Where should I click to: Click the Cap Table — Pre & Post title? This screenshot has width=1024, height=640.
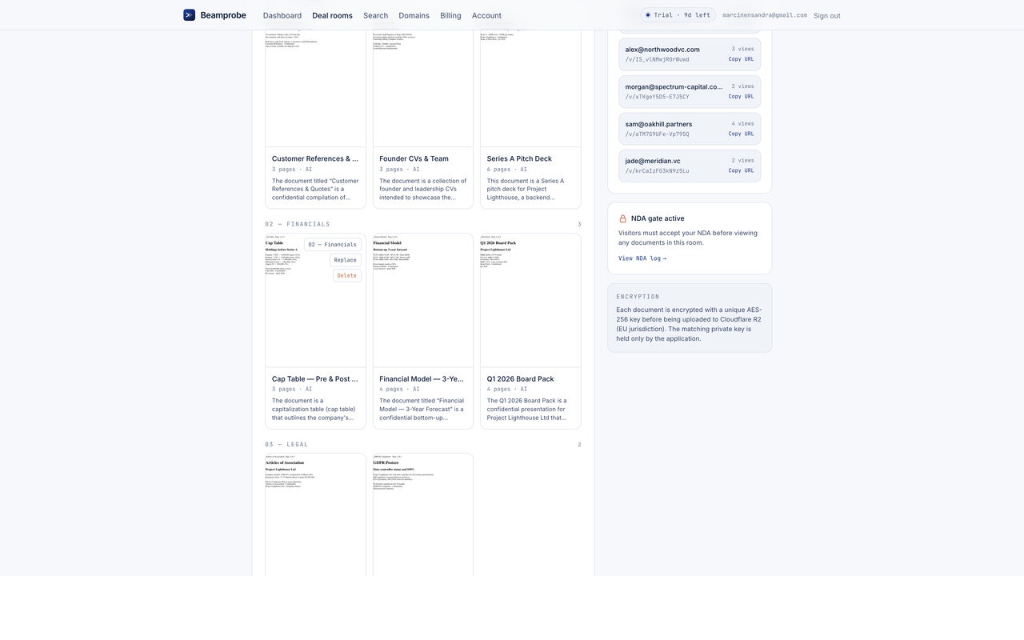coord(315,379)
